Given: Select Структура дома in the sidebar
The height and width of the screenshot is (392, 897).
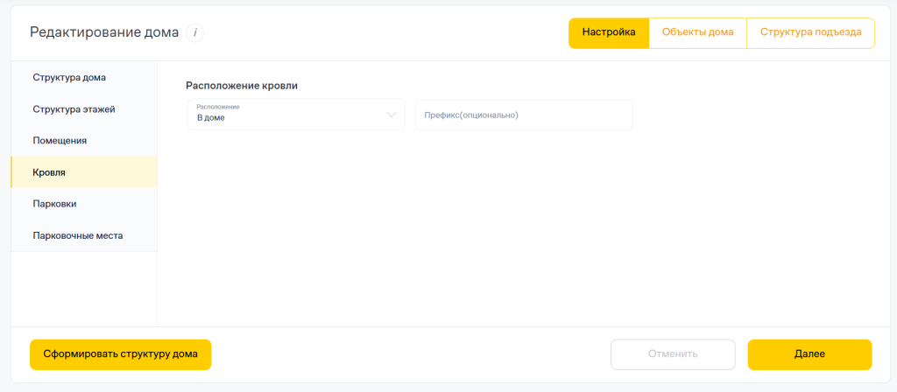Looking at the screenshot, I should [x=84, y=77].
